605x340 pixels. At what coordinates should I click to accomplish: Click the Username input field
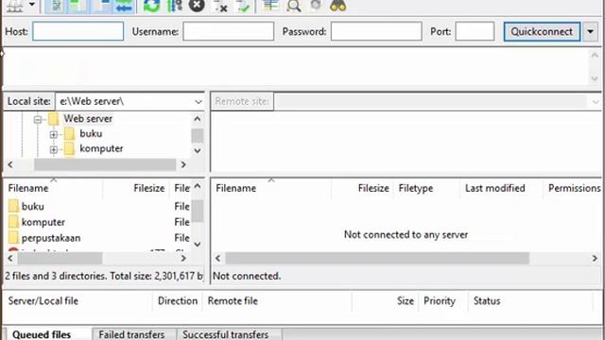coord(229,31)
